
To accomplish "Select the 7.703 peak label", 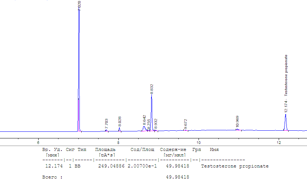I will click(107, 123).
